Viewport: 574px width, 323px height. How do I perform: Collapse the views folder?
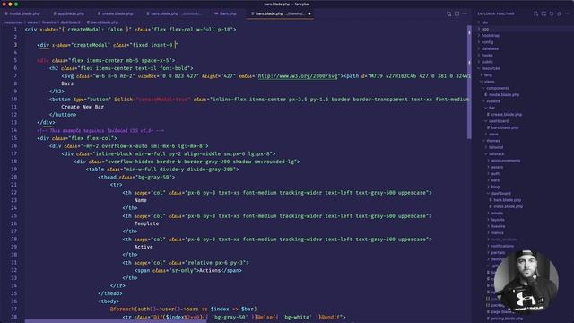pyautogui.click(x=489, y=82)
